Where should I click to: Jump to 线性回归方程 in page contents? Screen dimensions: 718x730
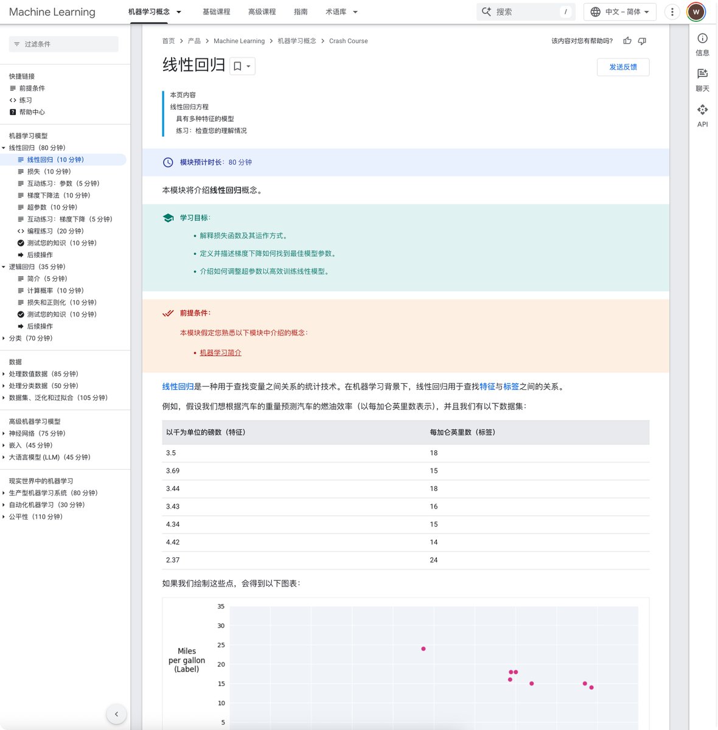189,107
